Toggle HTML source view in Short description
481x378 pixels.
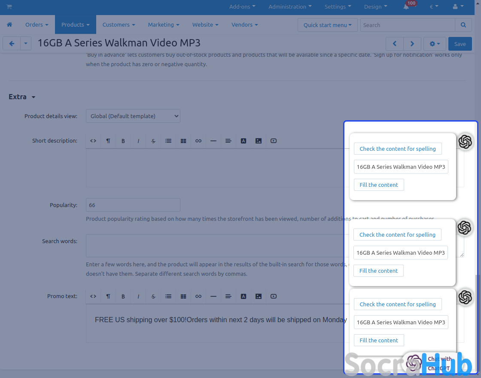[93, 141]
